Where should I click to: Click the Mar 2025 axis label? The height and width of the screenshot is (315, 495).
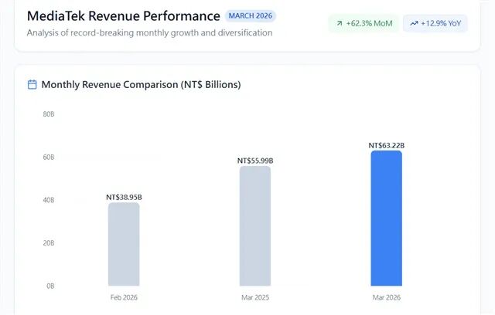pyautogui.click(x=255, y=297)
